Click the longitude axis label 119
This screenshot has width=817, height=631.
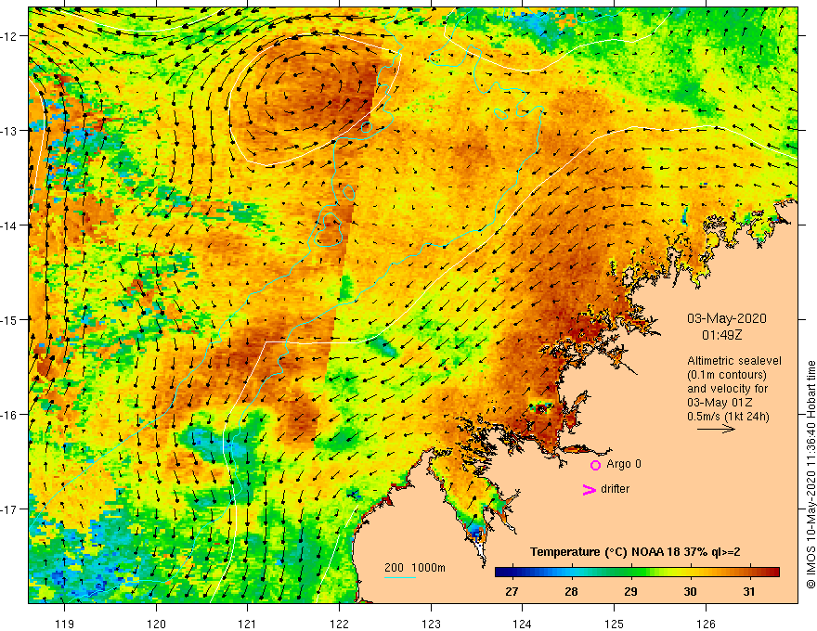tap(65, 624)
